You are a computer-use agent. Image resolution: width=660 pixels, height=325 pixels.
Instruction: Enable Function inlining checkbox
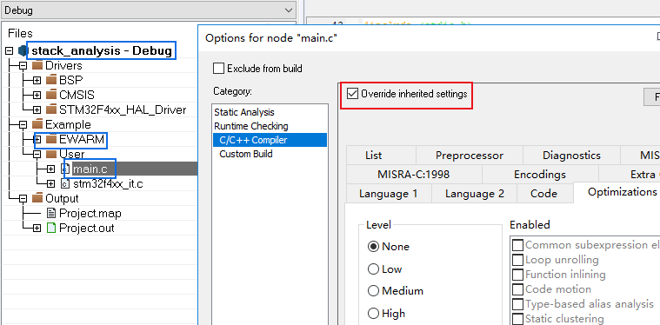pos(517,275)
